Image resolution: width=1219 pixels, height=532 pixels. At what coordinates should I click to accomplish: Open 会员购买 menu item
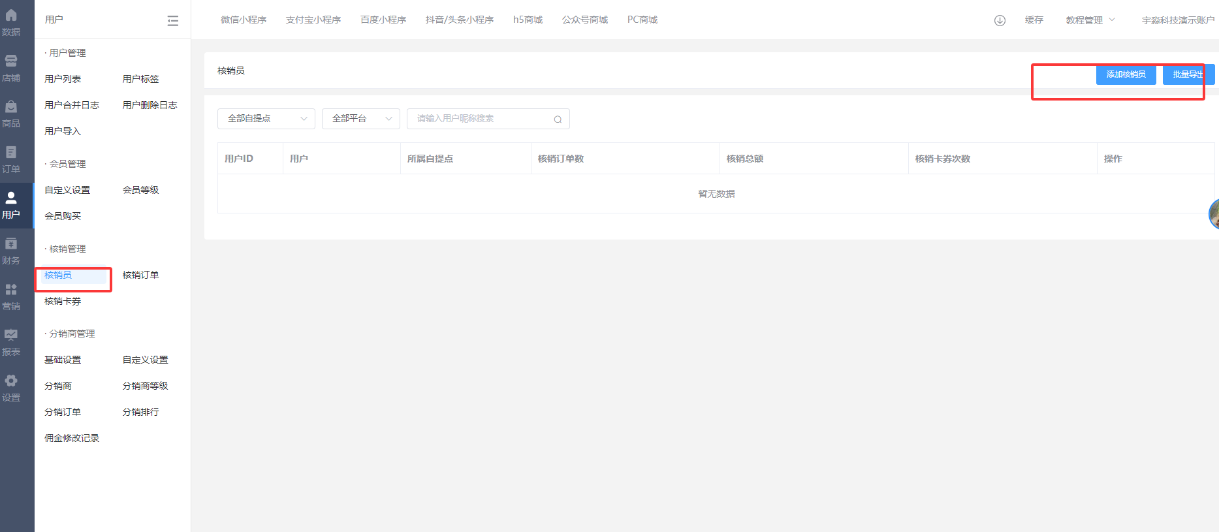click(x=63, y=216)
